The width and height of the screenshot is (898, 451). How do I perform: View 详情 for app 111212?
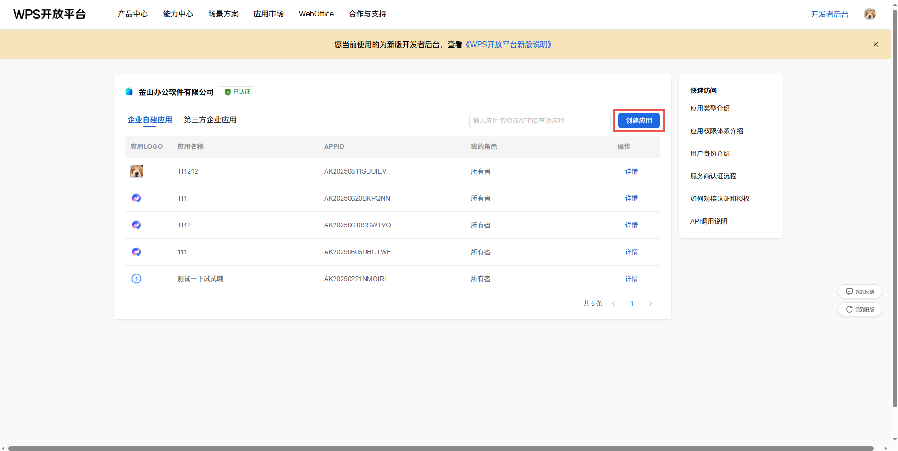(631, 171)
